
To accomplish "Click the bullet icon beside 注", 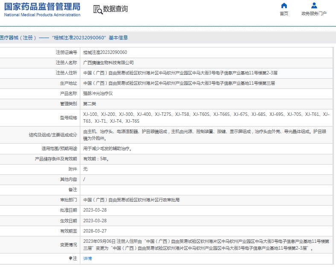I will pos(70,258).
